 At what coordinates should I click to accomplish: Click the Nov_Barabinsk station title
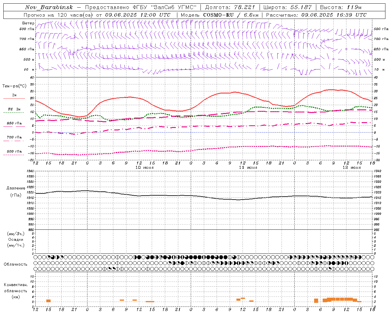click(x=49, y=7)
